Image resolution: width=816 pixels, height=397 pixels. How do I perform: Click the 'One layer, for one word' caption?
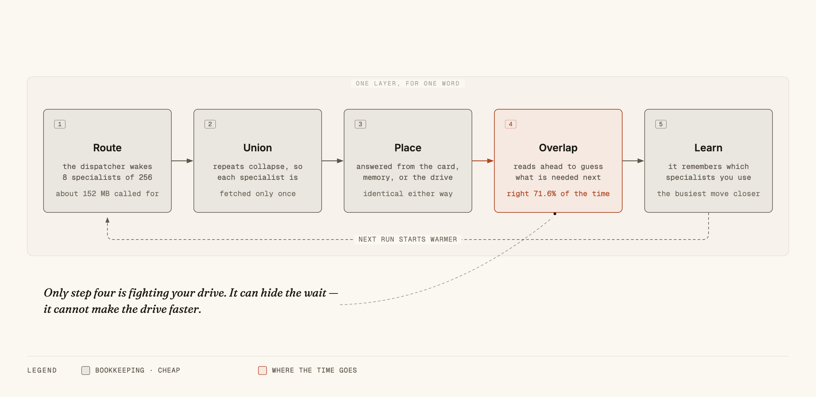(x=408, y=83)
